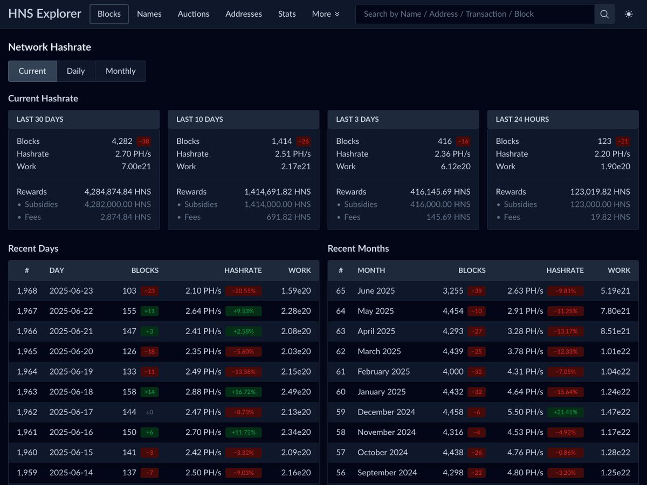Image resolution: width=647 pixels, height=485 pixels.
Task: Go to the Auctions page
Action: tap(194, 14)
